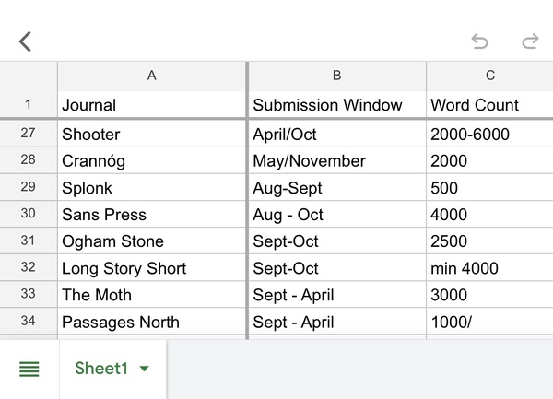The width and height of the screenshot is (553, 399).
Task: Select row 33 header
Action: (29, 294)
